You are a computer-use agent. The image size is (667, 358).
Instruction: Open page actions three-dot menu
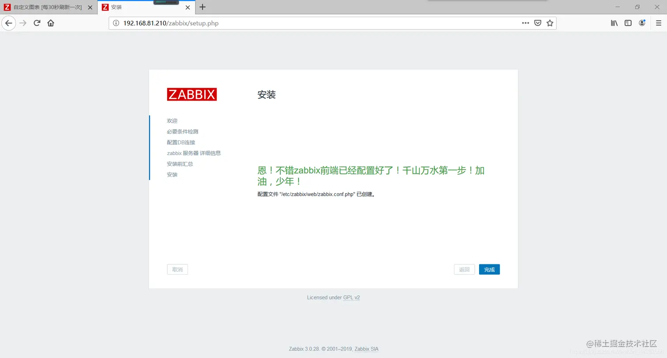click(x=525, y=23)
